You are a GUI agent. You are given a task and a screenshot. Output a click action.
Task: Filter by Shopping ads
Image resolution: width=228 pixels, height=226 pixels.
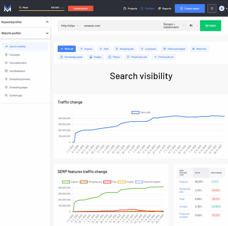click(125, 49)
